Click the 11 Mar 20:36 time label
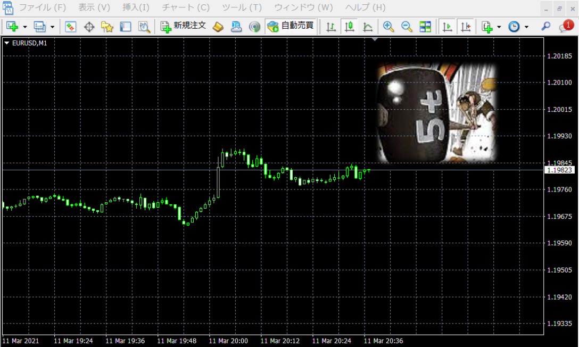The height and width of the screenshot is (347, 579). (383, 341)
